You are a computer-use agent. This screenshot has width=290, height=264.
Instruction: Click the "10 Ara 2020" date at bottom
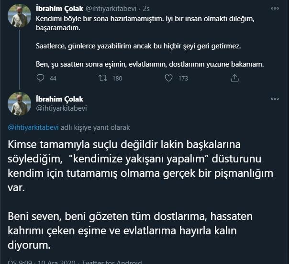coord(53,262)
